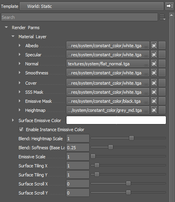Open the search filter options menu icon

[162, 17]
